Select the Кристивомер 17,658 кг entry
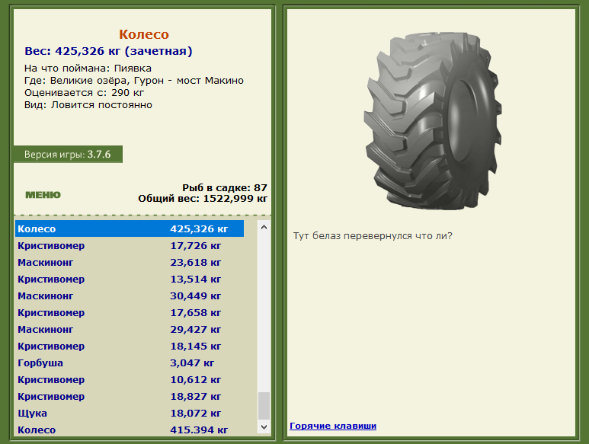 coord(130,313)
